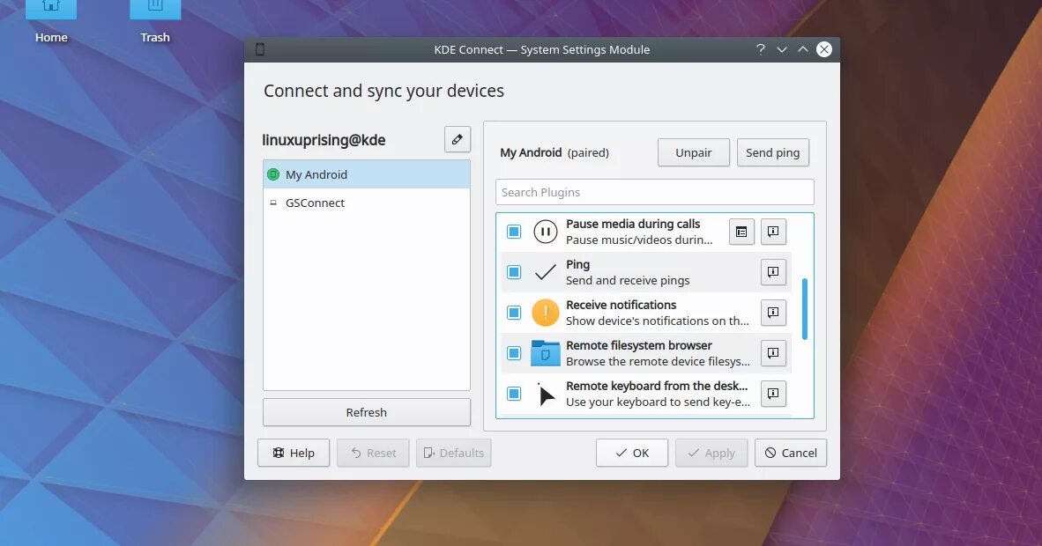Click the orange Receive notifications icon
This screenshot has height=546, width=1042.
click(x=546, y=313)
